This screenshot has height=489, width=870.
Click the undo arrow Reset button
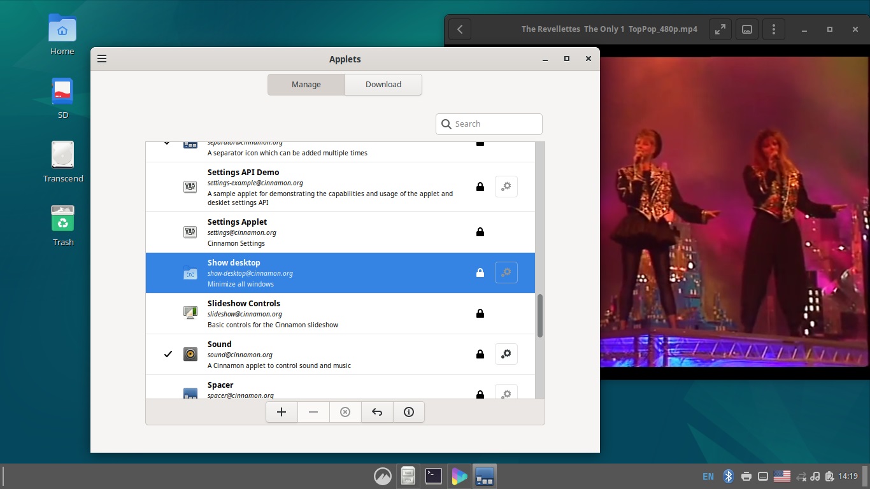377,412
